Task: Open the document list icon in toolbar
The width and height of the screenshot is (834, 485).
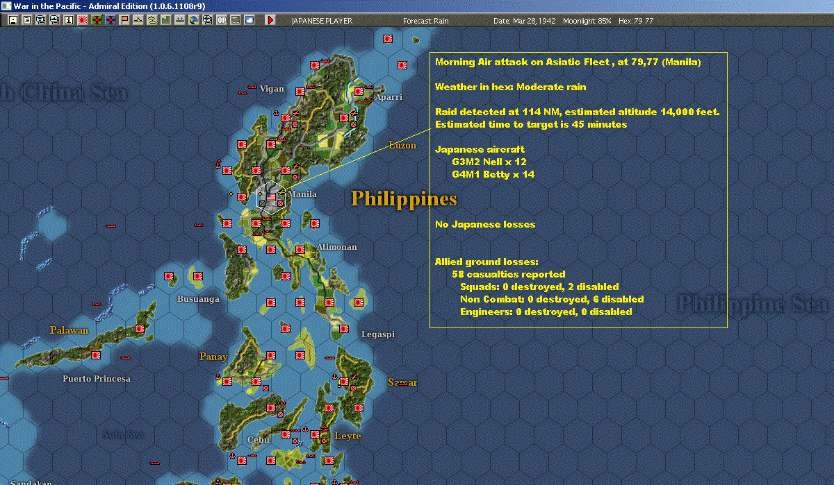Action: pos(27,20)
